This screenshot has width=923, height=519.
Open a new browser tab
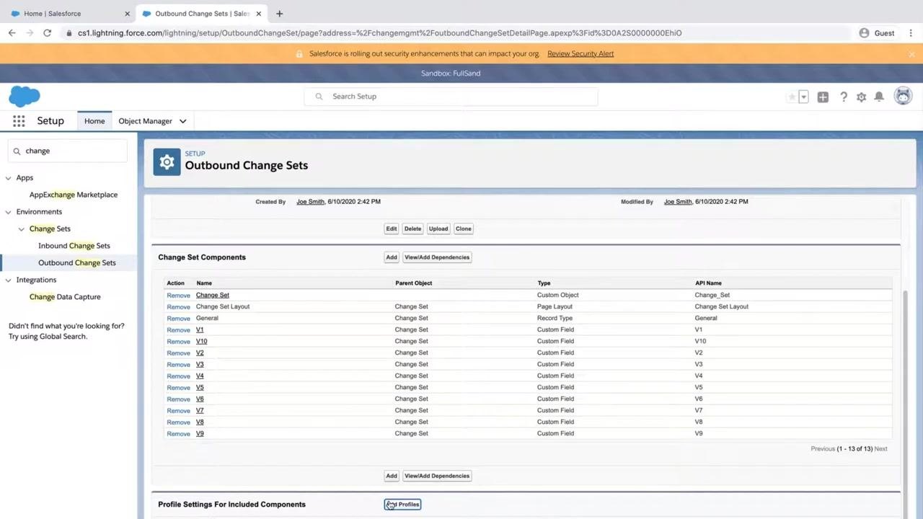279,13
